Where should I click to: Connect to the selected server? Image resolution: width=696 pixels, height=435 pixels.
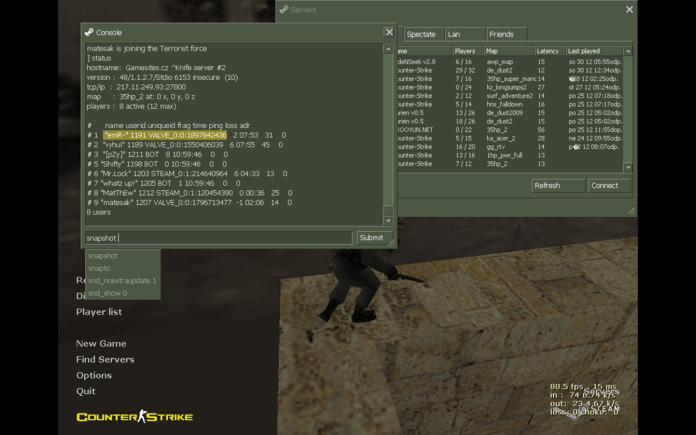click(x=608, y=185)
